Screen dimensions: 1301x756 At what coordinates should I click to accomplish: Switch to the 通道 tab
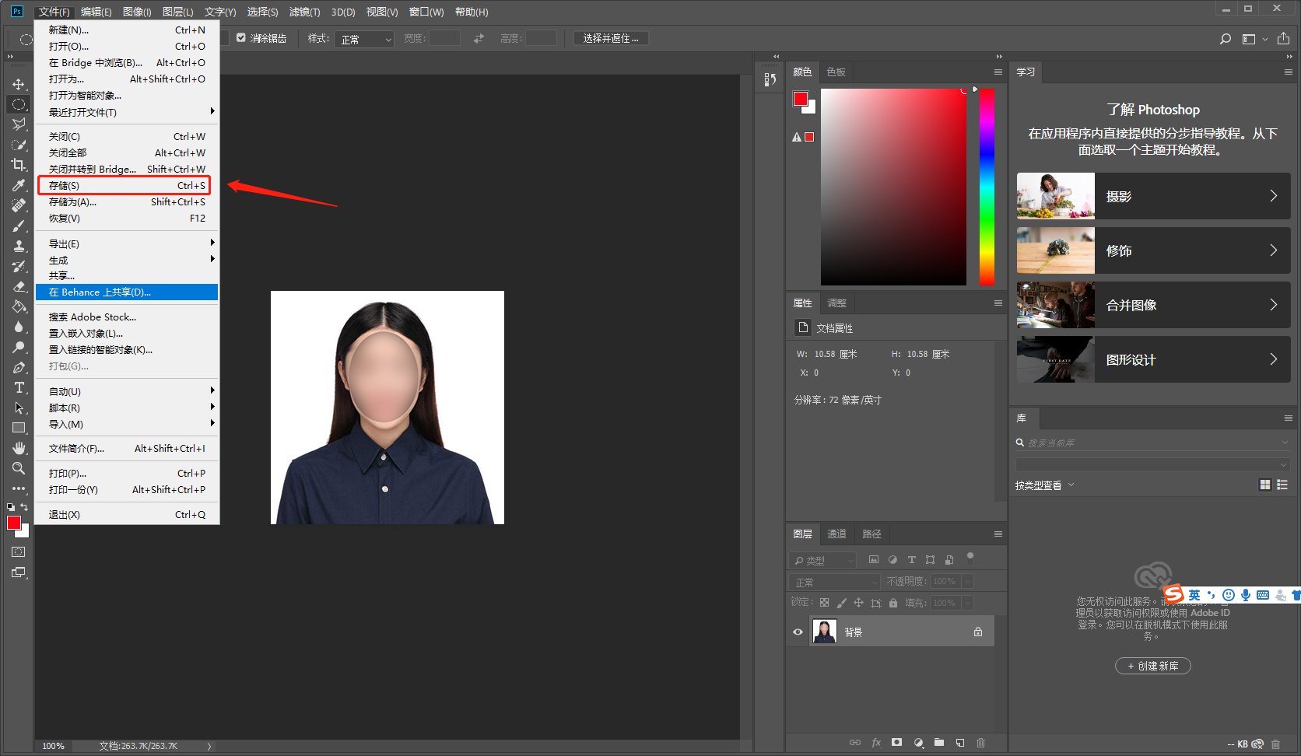pyautogui.click(x=836, y=534)
